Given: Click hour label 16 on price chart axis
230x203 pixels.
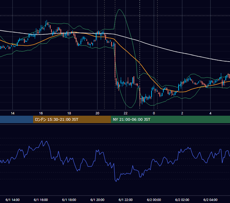Looking at the screenshot, I should [x=41, y=113].
